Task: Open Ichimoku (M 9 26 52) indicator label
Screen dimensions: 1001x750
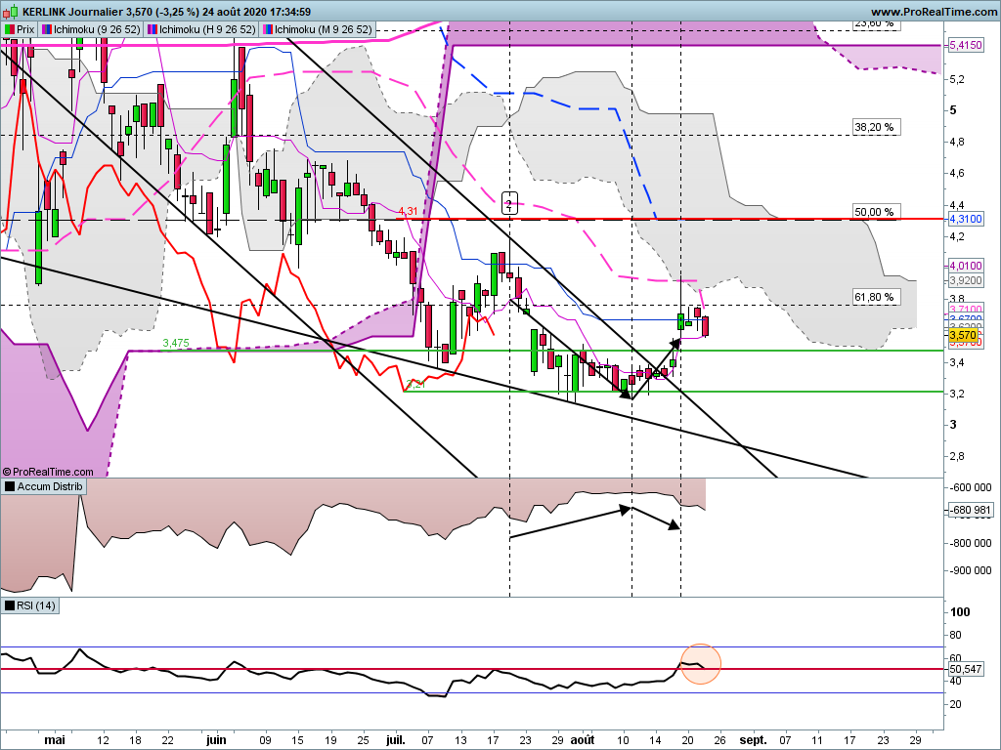Action: pos(318,29)
